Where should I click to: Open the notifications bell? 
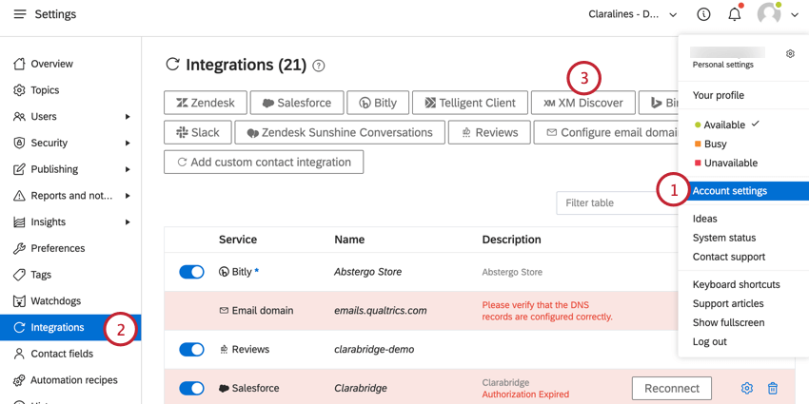coord(734,14)
